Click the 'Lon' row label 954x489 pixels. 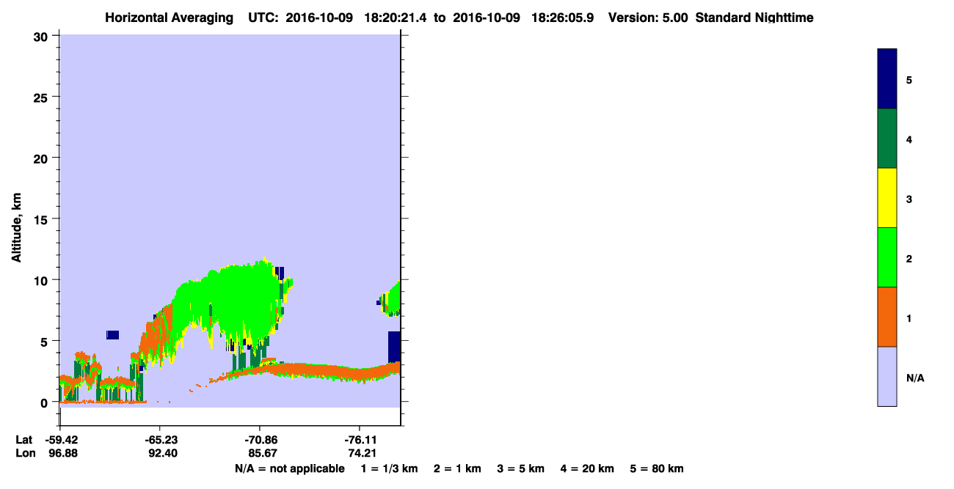pyautogui.click(x=25, y=453)
